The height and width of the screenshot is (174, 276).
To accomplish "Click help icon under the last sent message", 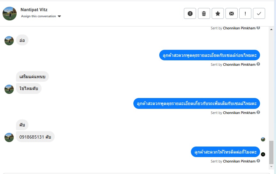I will (x=258, y=161).
